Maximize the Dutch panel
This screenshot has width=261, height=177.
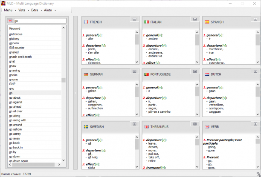(255, 71)
